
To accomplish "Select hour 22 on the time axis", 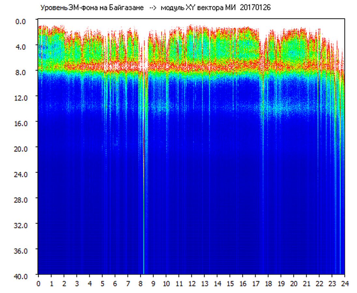I will [319, 283].
